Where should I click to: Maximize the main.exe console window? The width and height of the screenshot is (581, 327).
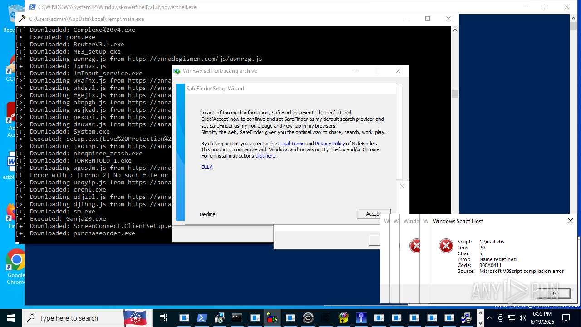click(427, 19)
